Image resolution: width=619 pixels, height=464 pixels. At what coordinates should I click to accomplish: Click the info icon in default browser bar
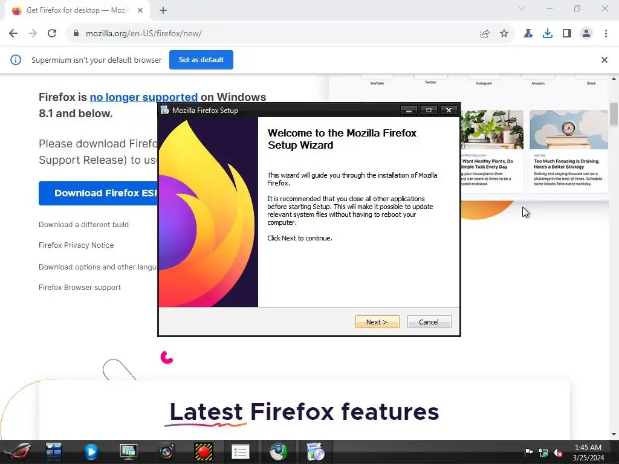coord(15,60)
